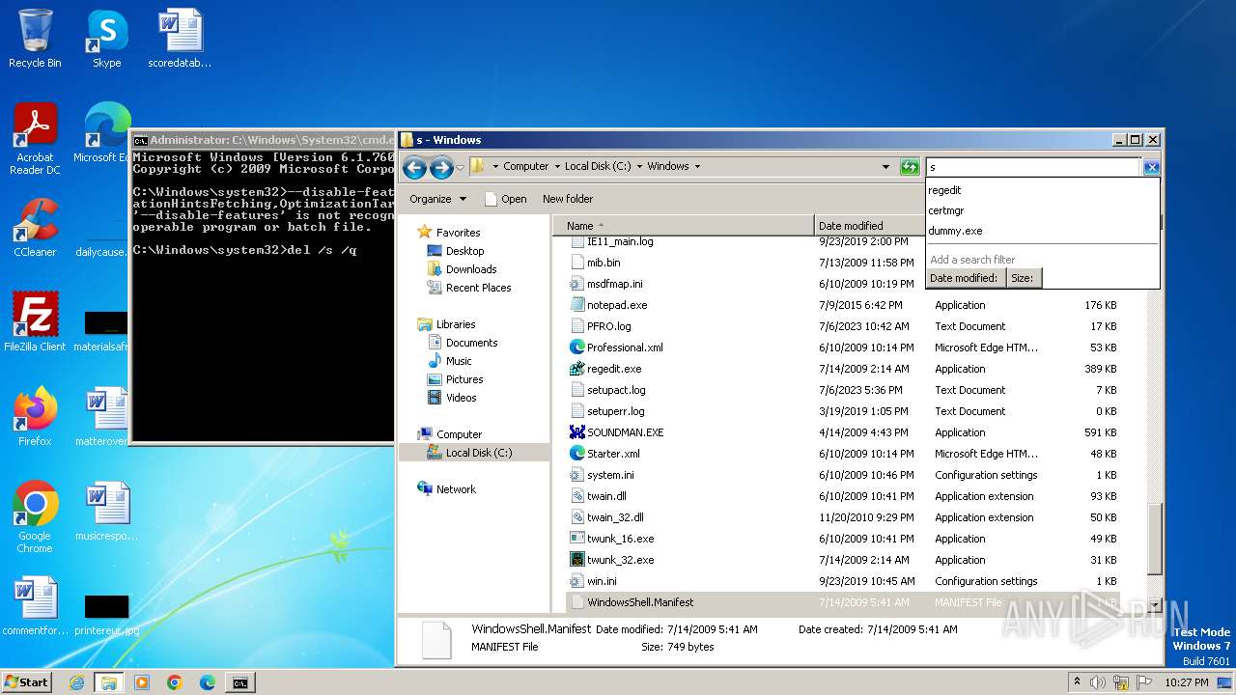Open recent pages dropdown in Explorer

(x=460, y=168)
